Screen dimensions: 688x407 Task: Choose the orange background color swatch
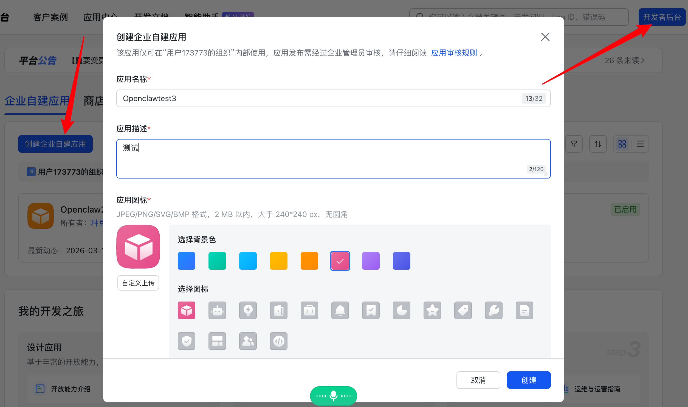(309, 261)
